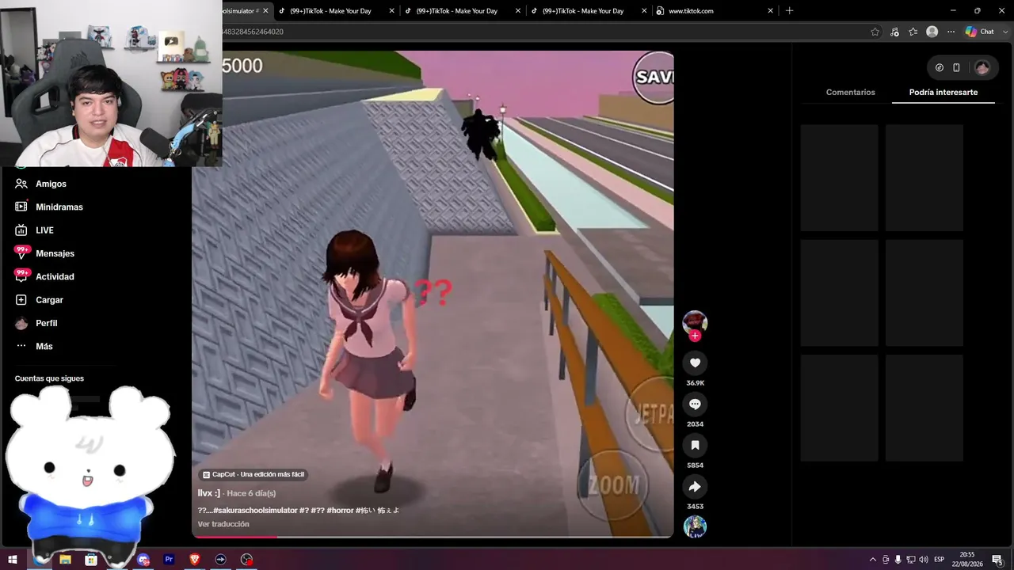Viewport: 1014px width, 570px height.
Task: Open Brave browser from taskbar
Action: tap(195, 559)
